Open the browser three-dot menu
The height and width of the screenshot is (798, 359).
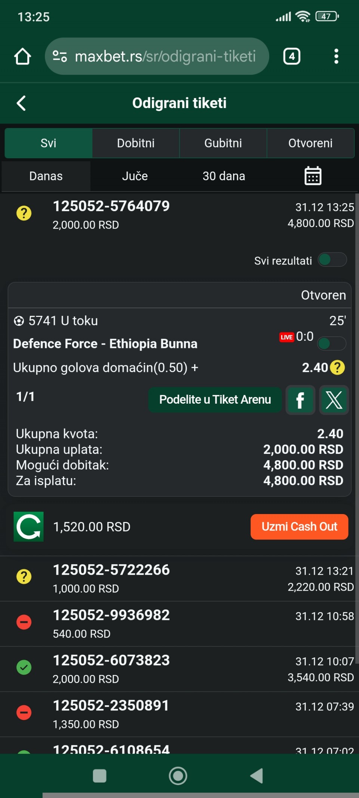(x=336, y=56)
